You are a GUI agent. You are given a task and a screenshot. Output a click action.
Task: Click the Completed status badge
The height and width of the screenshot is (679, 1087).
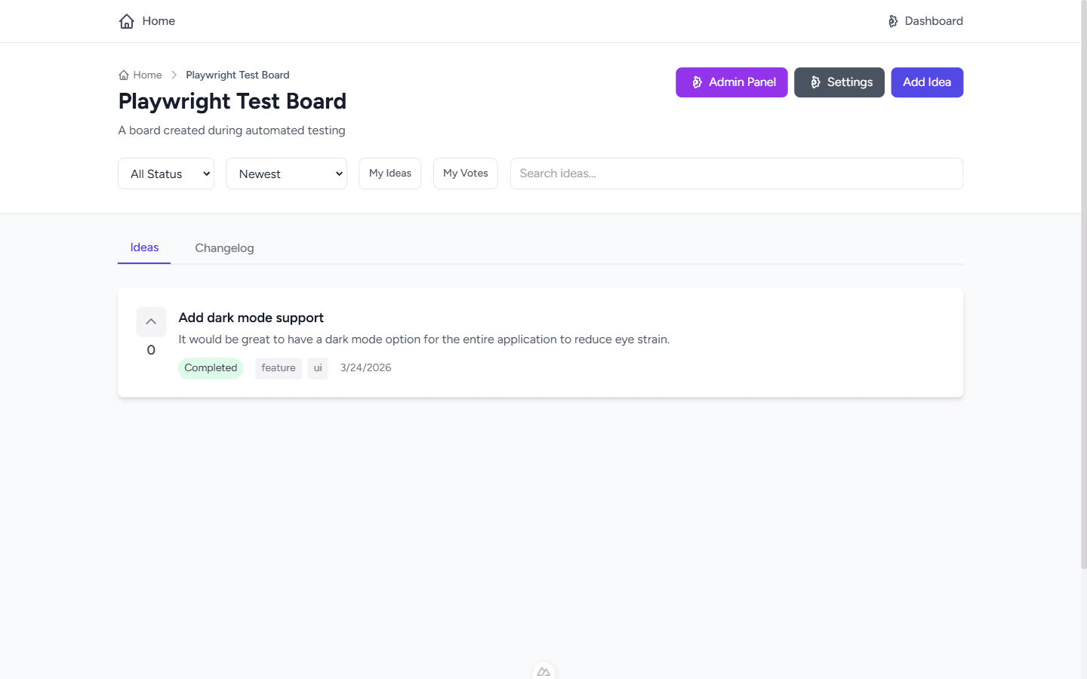coord(211,368)
